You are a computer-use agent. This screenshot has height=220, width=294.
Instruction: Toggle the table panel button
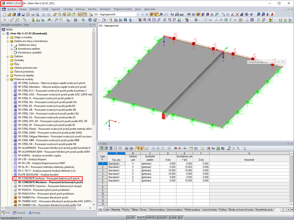(85, 14)
